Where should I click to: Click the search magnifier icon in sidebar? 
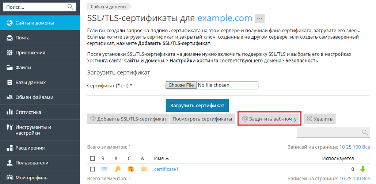point(71,7)
